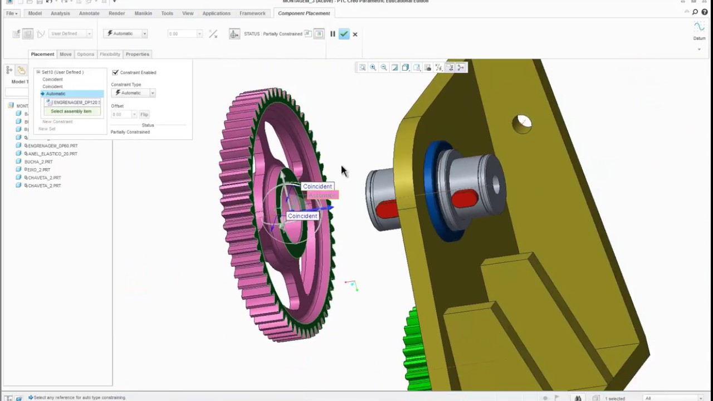The image size is (713, 401).
Task: Click the upper Coincident label in the viewport
Action: (x=318, y=187)
